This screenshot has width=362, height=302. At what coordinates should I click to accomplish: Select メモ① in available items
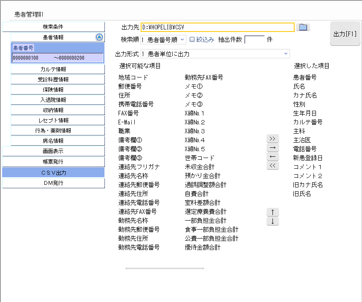pyautogui.click(x=194, y=86)
